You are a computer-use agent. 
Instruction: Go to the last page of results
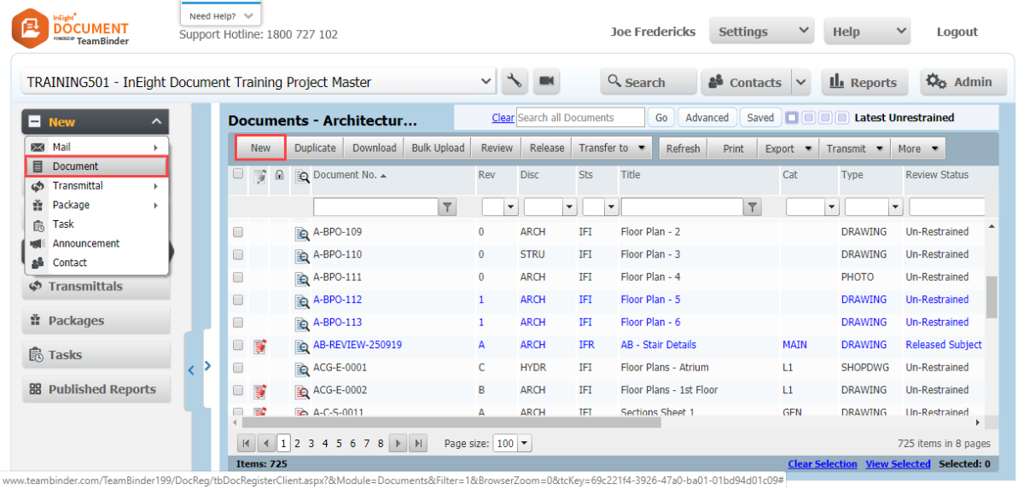(x=418, y=444)
